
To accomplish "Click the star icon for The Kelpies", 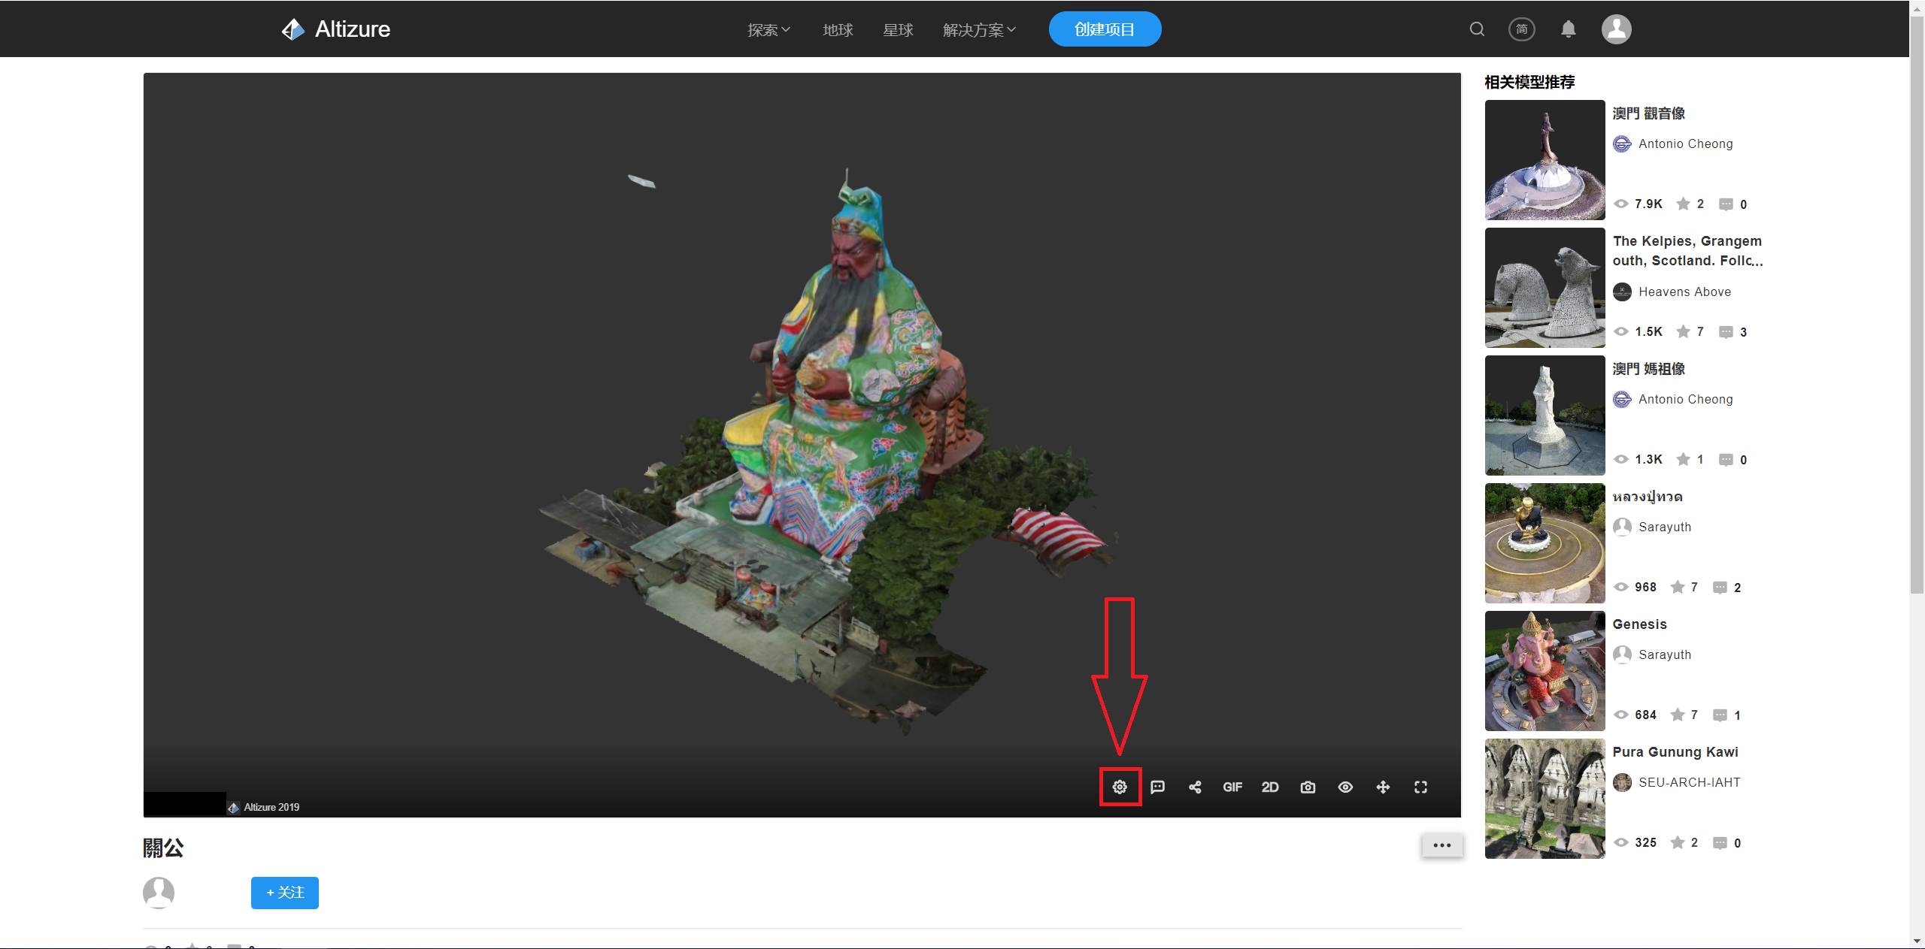I will 1684,331.
